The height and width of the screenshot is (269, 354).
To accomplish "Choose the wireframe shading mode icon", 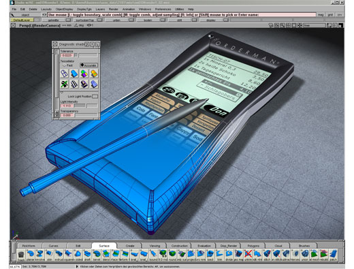I will coord(64,73).
